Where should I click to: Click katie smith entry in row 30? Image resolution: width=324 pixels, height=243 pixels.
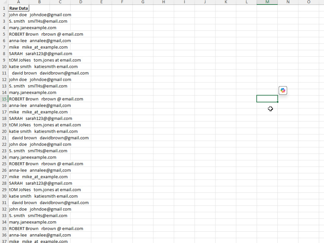(x=43, y=196)
